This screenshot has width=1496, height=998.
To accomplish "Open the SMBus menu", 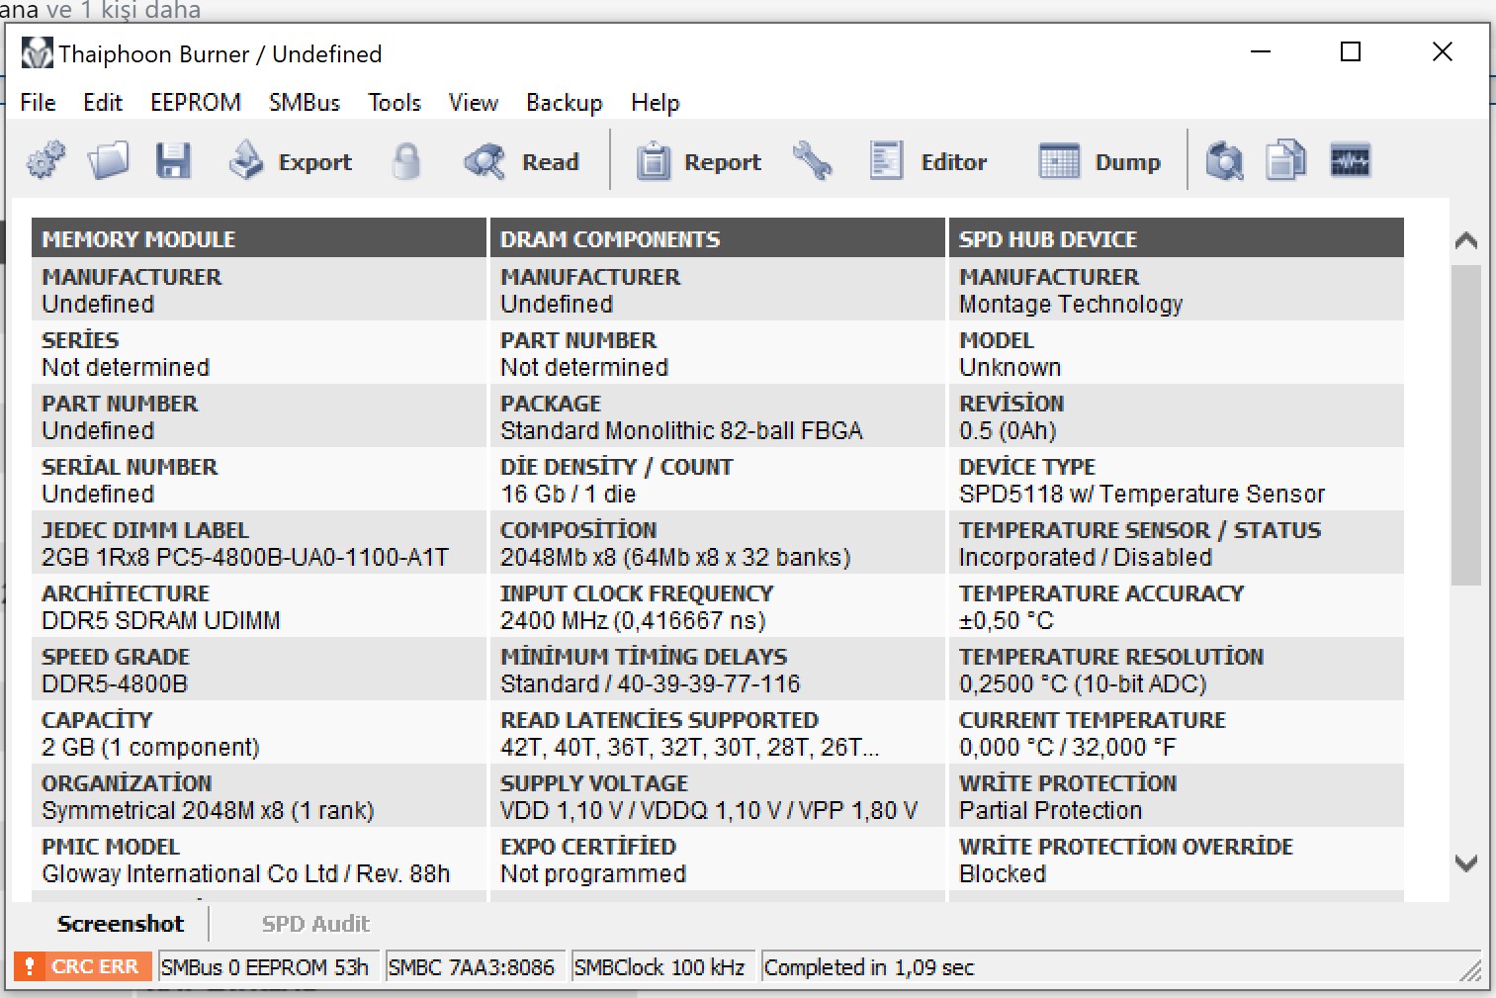I will tap(305, 102).
